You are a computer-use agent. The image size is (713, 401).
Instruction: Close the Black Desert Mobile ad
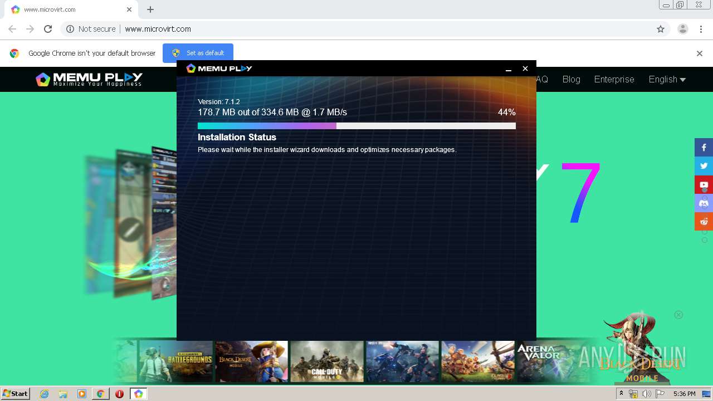tap(678, 315)
